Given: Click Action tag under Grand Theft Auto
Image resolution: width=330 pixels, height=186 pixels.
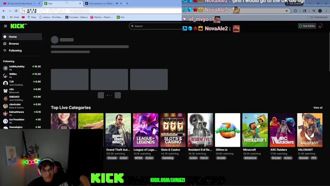Looking at the screenshot, I should click(x=123, y=158).
